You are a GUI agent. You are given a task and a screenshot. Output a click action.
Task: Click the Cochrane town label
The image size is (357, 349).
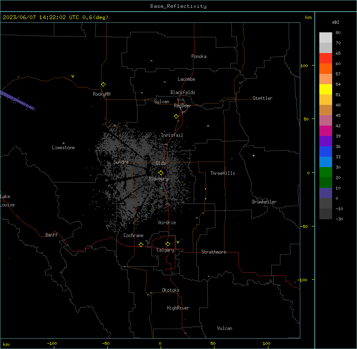[133, 235]
